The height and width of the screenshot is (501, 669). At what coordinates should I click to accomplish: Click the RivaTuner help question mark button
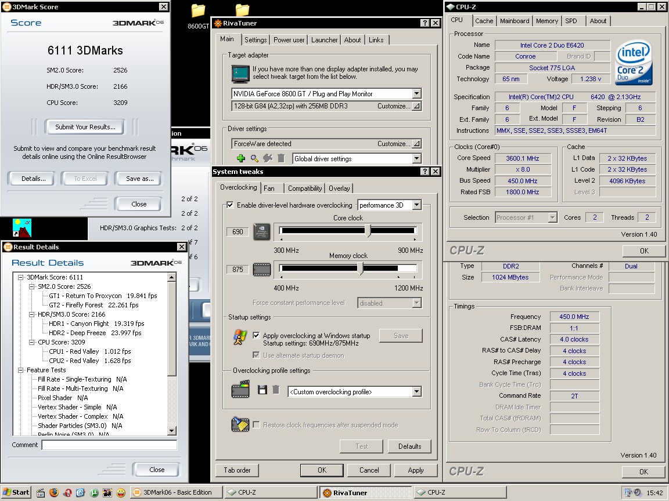click(x=425, y=23)
